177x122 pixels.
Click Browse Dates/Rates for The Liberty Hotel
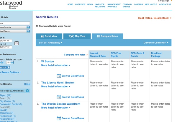point(73,97)
